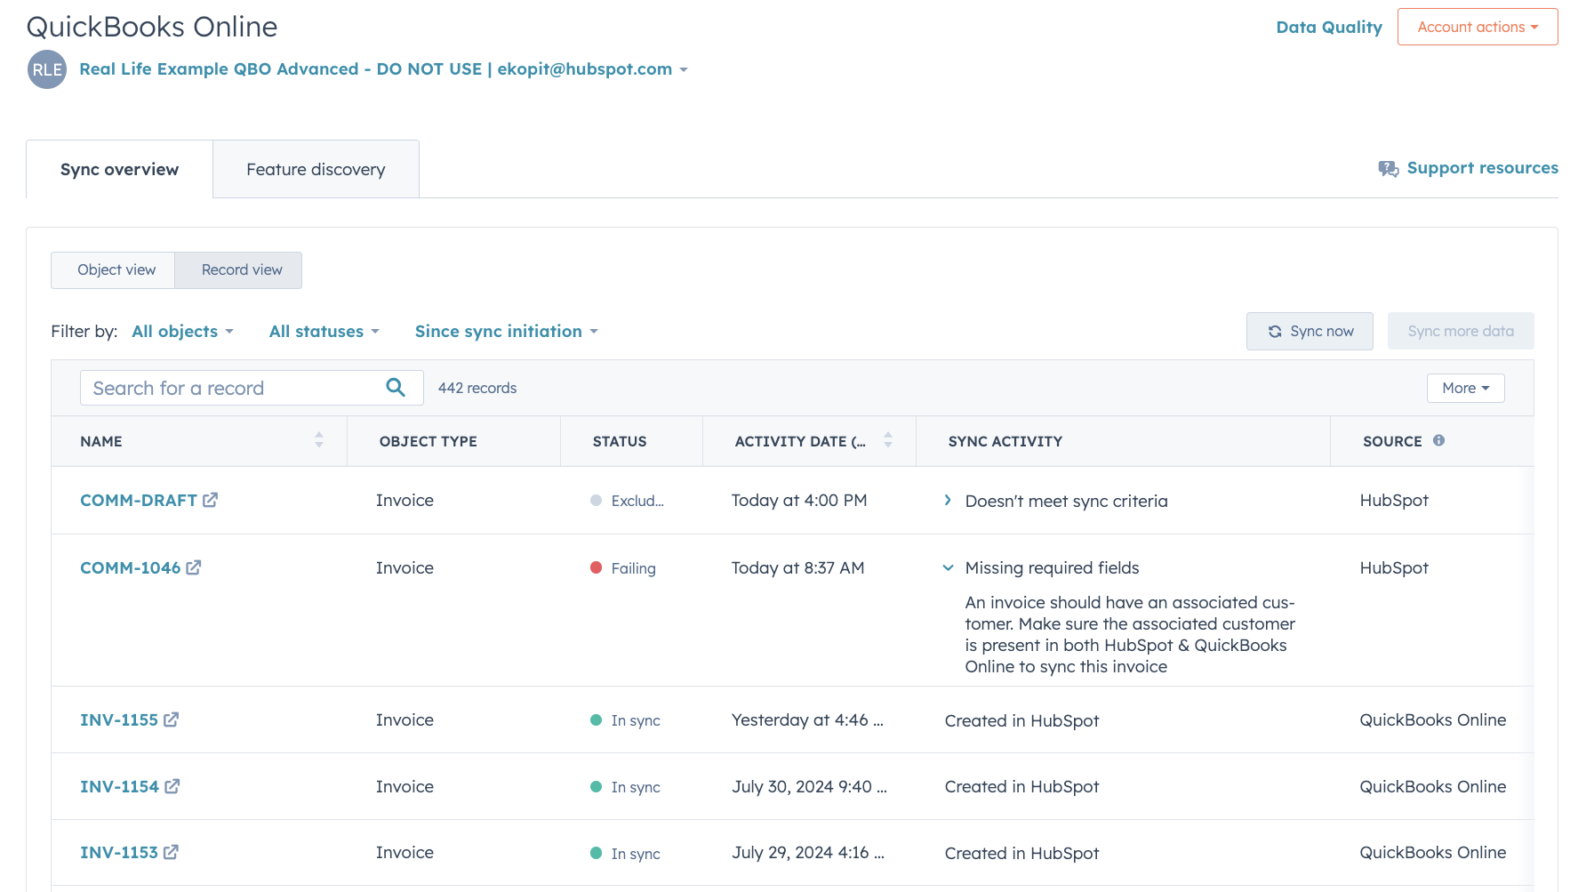Click 'Created in HubSpot' for INV-1153
Viewport: 1586px width, 892px height.
click(1021, 853)
